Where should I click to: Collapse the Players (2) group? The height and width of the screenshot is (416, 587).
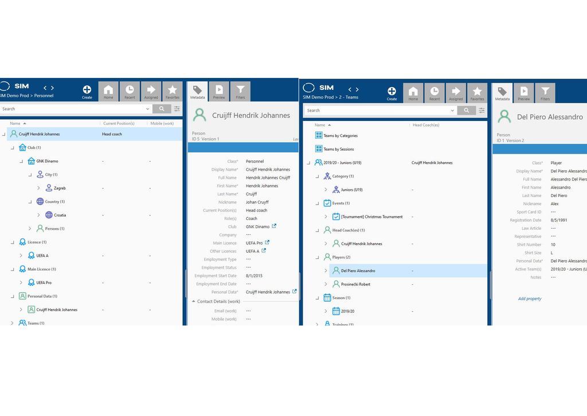pos(317,257)
